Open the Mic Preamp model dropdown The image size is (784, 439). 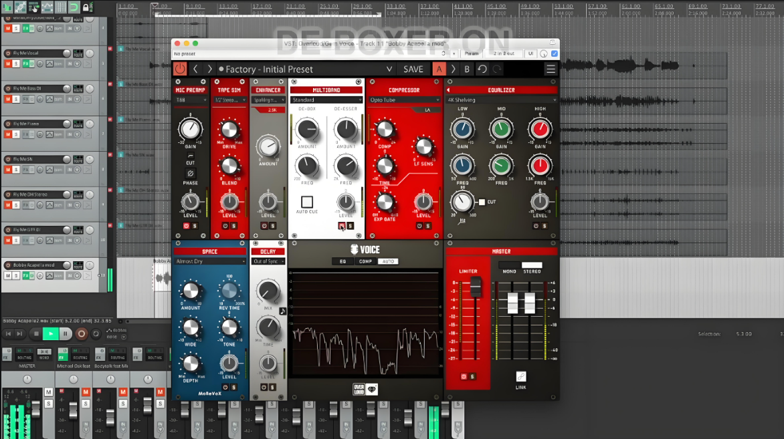[x=191, y=100]
